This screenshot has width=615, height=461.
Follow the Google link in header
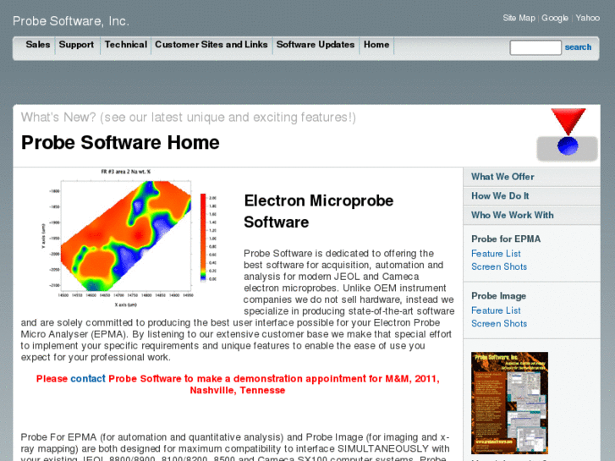click(x=555, y=18)
